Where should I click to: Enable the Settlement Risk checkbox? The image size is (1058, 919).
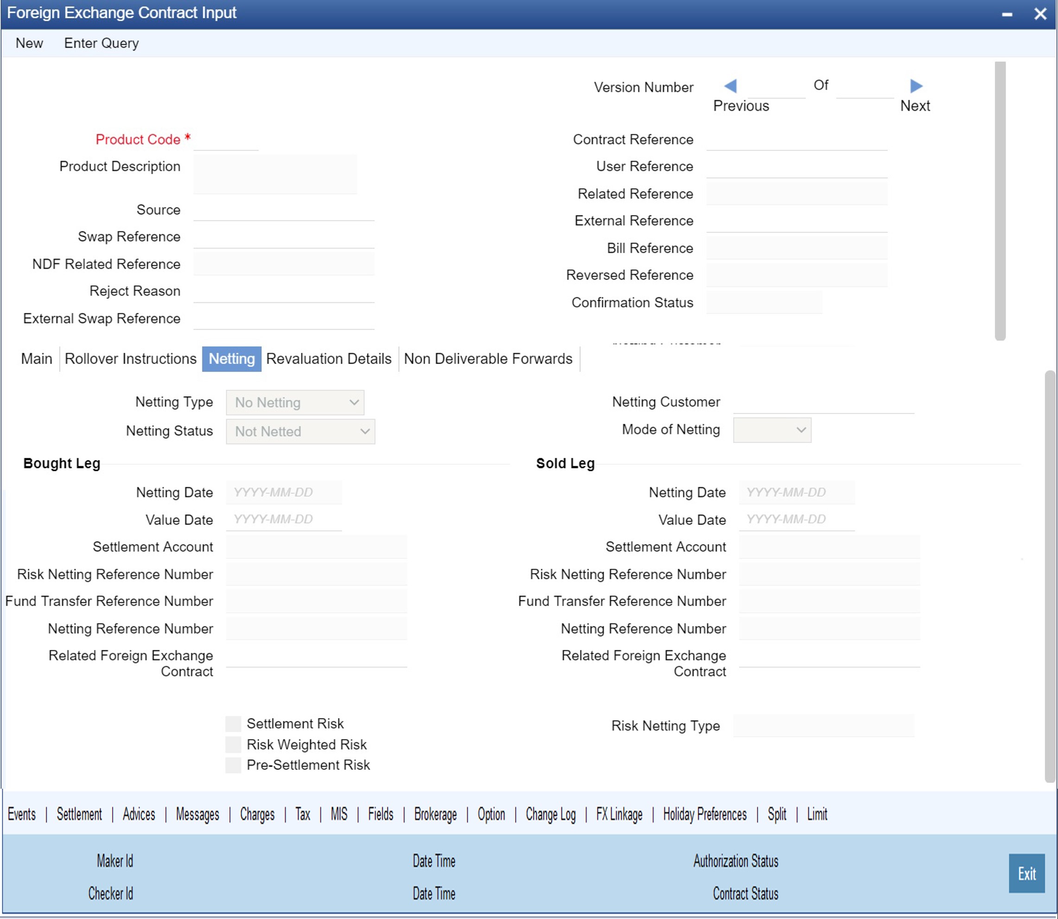[233, 724]
